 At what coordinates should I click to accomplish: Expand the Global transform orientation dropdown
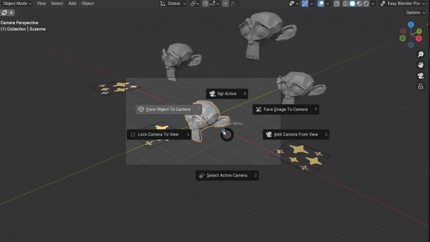[173, 3]
